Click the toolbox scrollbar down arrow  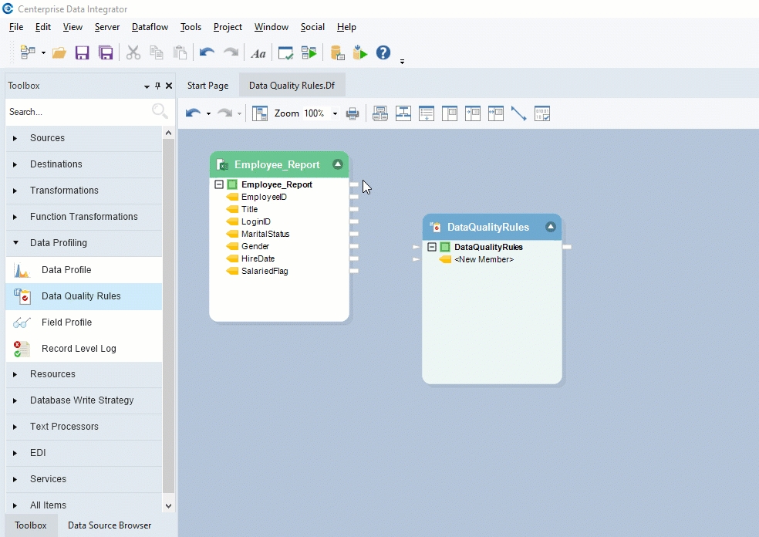click(x=169, y=505)
